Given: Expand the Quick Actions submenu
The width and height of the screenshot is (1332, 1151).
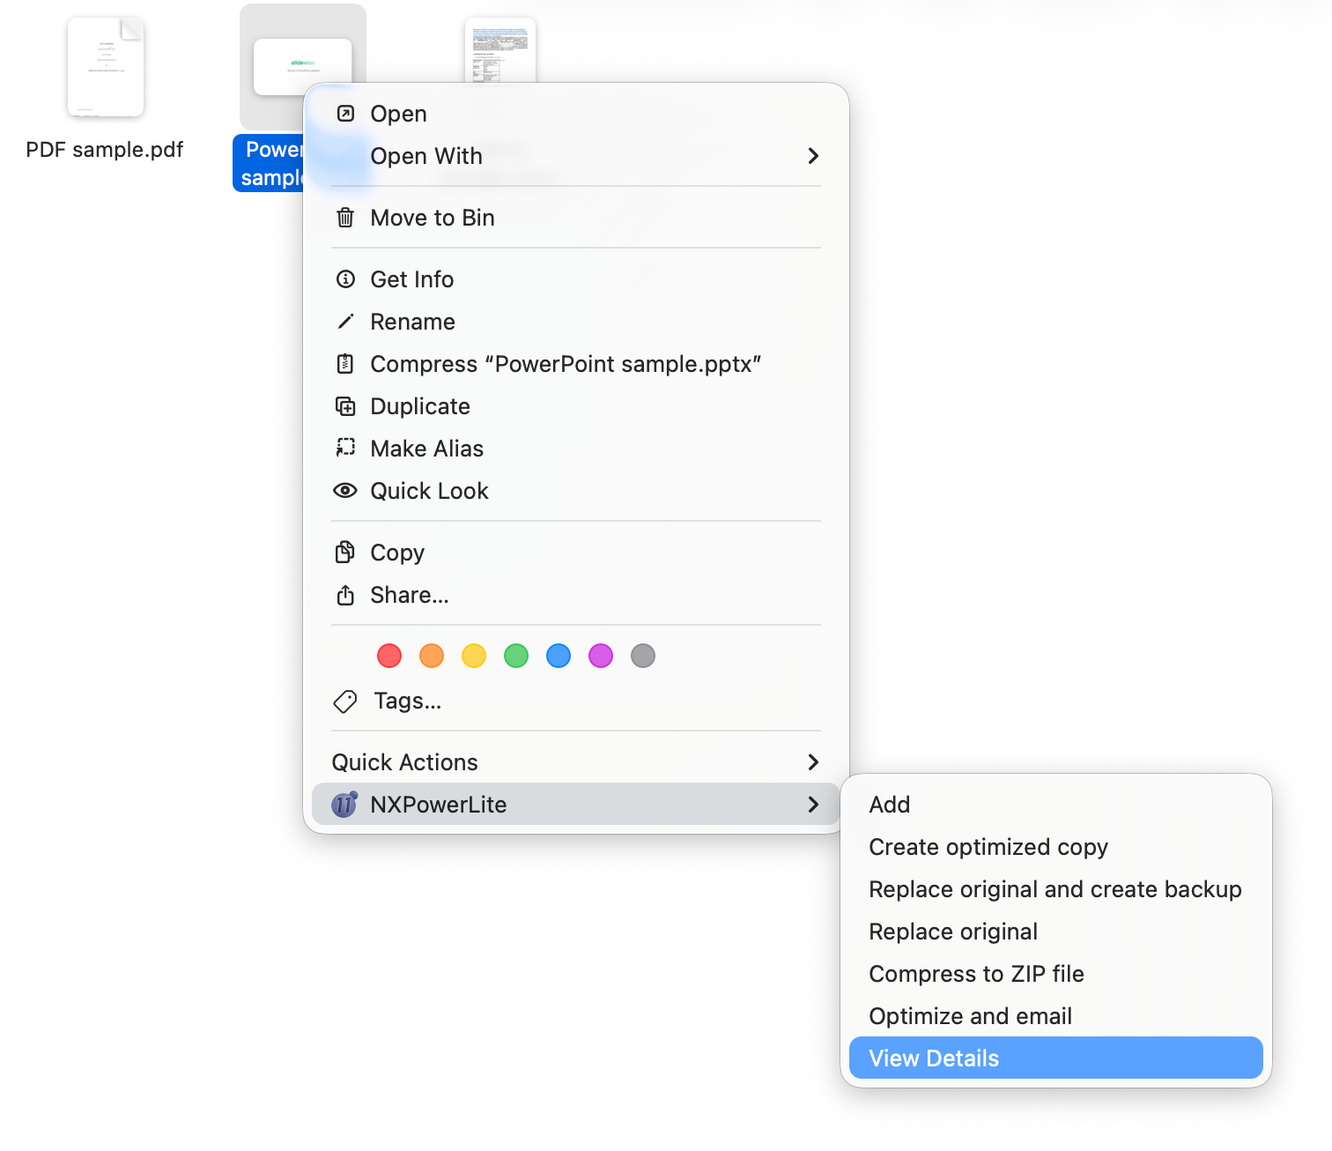Looking at the screenshot, I should tap(812, 762).
